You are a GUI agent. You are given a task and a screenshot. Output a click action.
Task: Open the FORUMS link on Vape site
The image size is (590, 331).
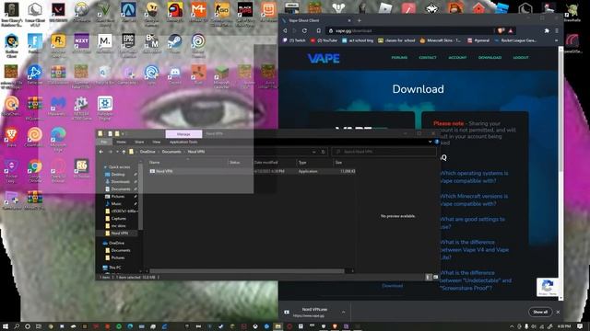[399, 57]
